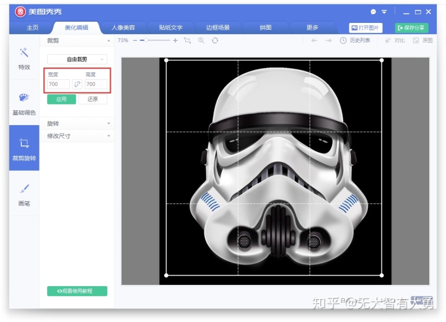Click the 对比 compare button
The width and height of the screenshot is (446, 322).
395,41
